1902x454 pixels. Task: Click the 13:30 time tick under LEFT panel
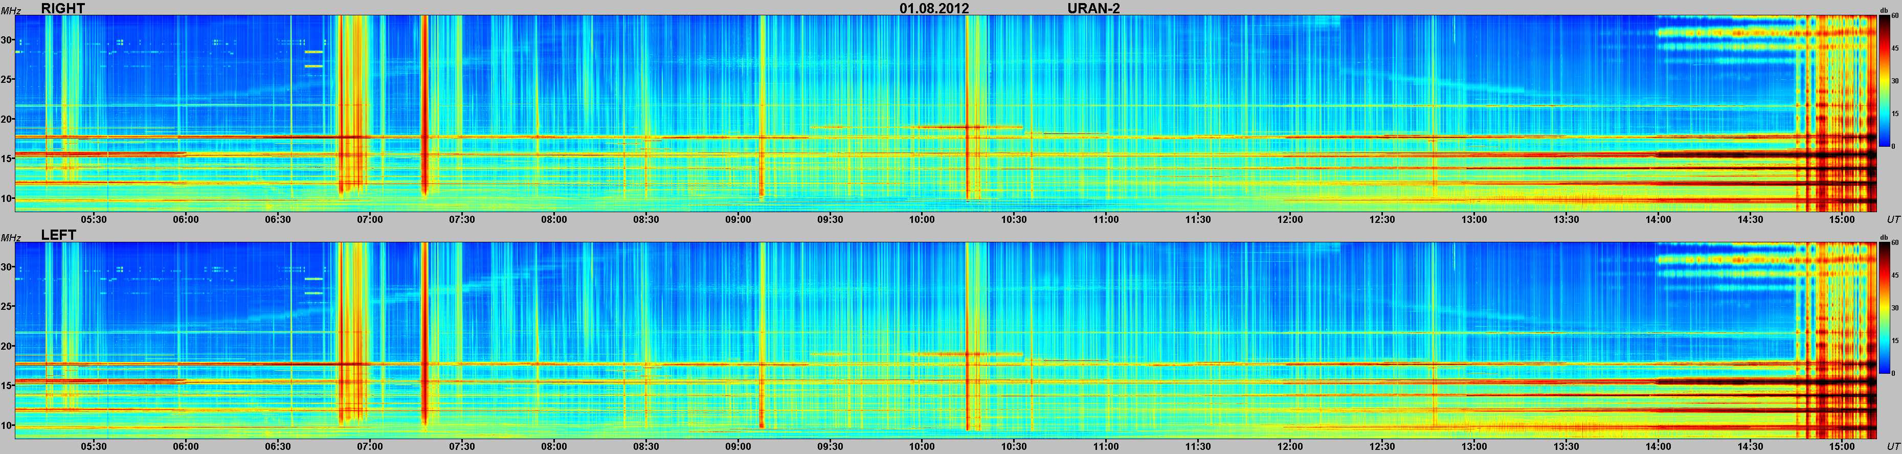click(x=1566, y=447)
